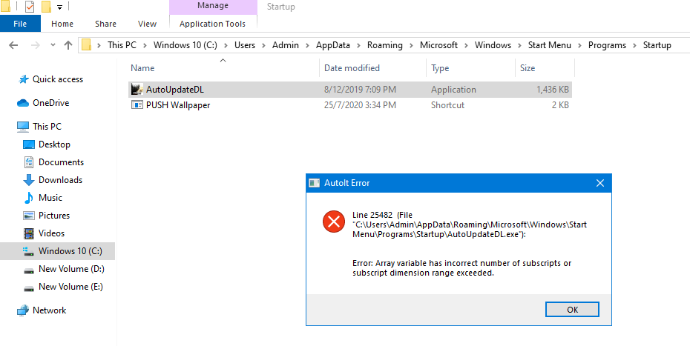
Task: Jump to Admin in the address path
Action: click(x=286, y=45)
